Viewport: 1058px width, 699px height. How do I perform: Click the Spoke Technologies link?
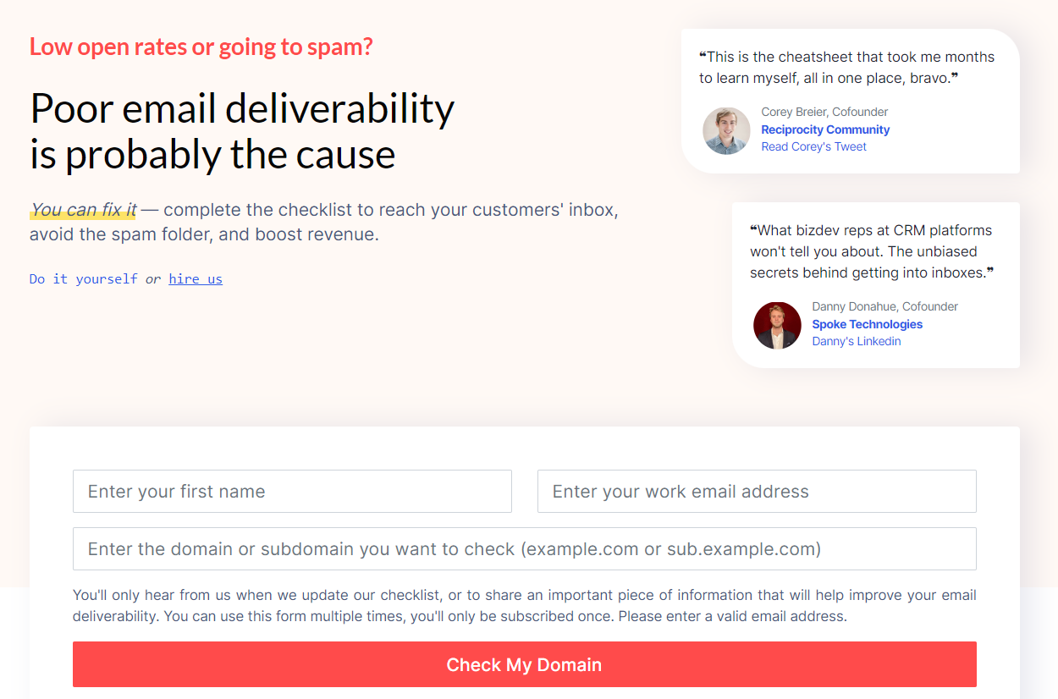(x=867, y=324)
